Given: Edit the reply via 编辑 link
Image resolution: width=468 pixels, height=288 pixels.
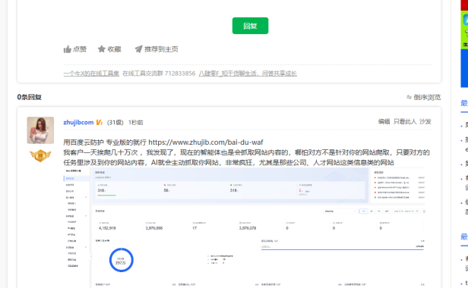Looking at the screenshot, I should pos(384,121).
